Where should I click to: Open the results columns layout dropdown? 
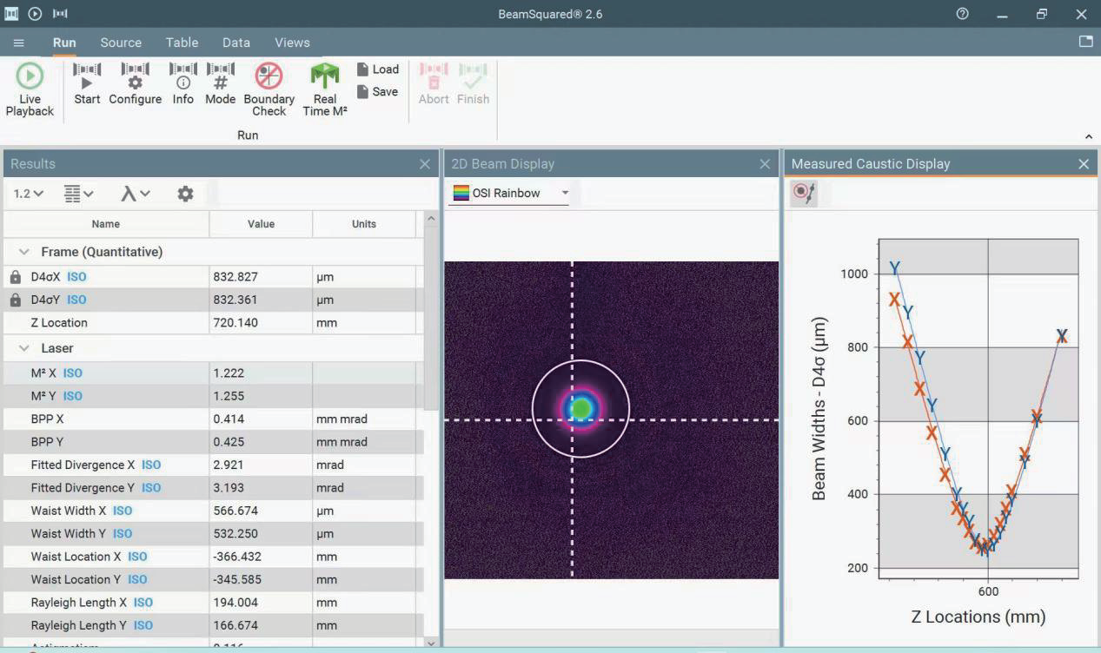coord(79,194)
